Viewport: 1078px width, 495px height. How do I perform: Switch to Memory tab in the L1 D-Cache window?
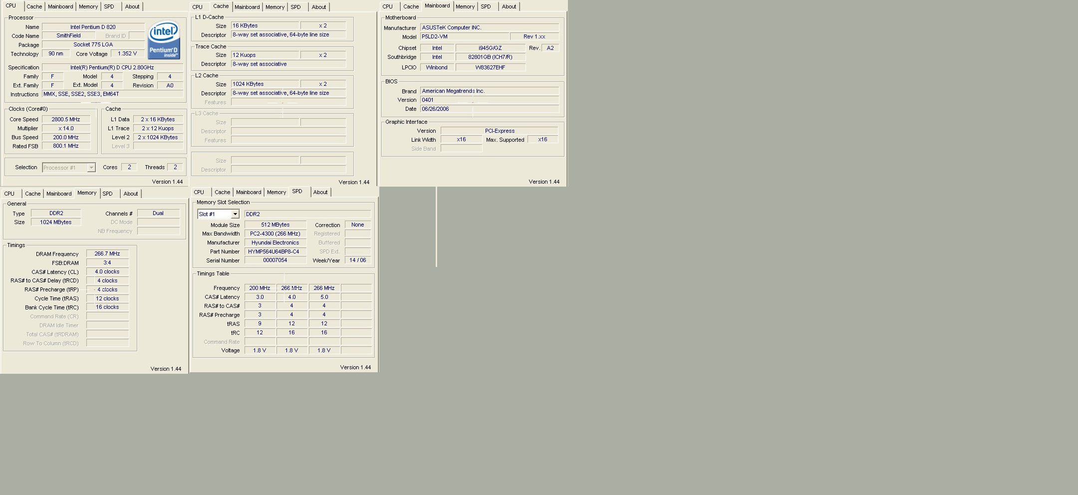click(275, 7)
